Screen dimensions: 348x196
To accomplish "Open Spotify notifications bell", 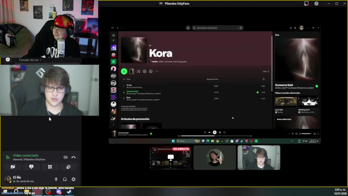I will [x=291, y=28].
